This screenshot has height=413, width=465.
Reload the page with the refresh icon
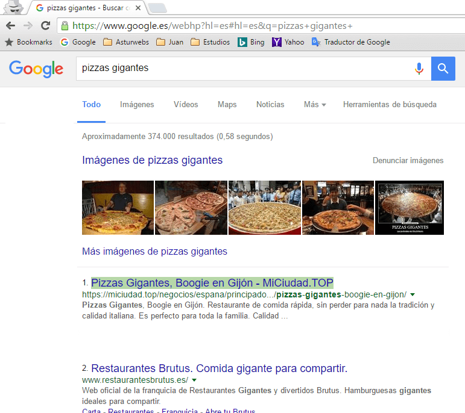click(45, 26)
